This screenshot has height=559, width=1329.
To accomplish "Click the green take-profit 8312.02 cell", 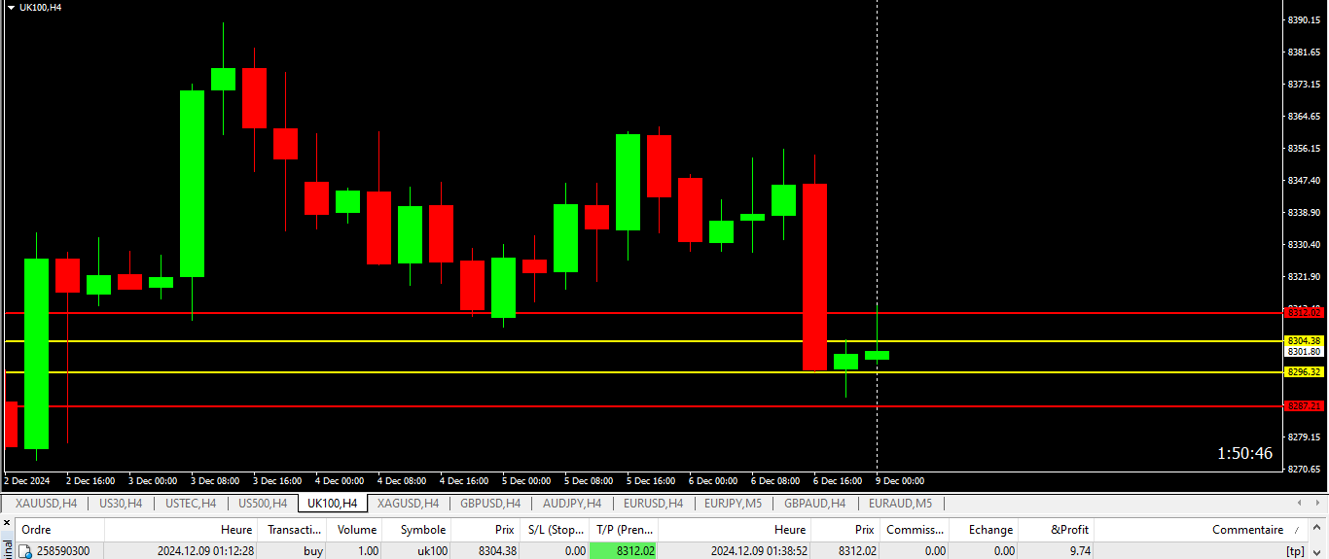I will [624, 551].
